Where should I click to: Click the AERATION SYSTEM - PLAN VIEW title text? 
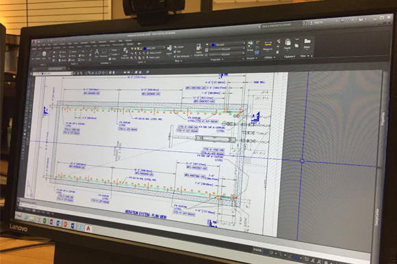coord(146,214)
